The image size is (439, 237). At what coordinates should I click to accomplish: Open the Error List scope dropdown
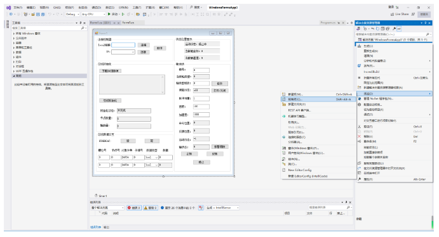pos(107,208)
